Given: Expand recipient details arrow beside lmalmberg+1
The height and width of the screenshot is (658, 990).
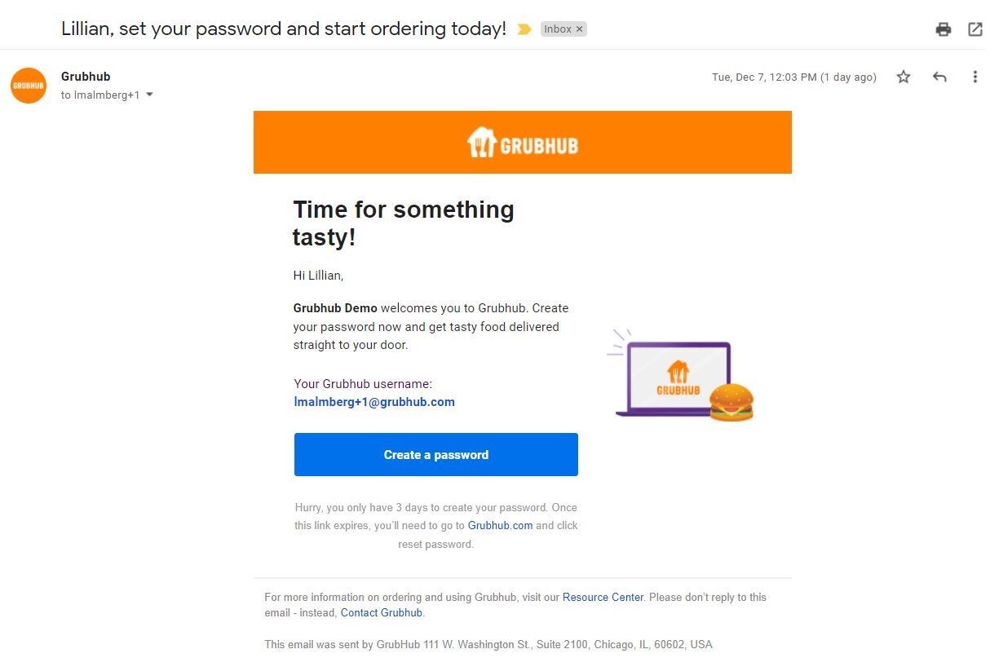Looking at the screenshot, I should click(x=149, y=95).
